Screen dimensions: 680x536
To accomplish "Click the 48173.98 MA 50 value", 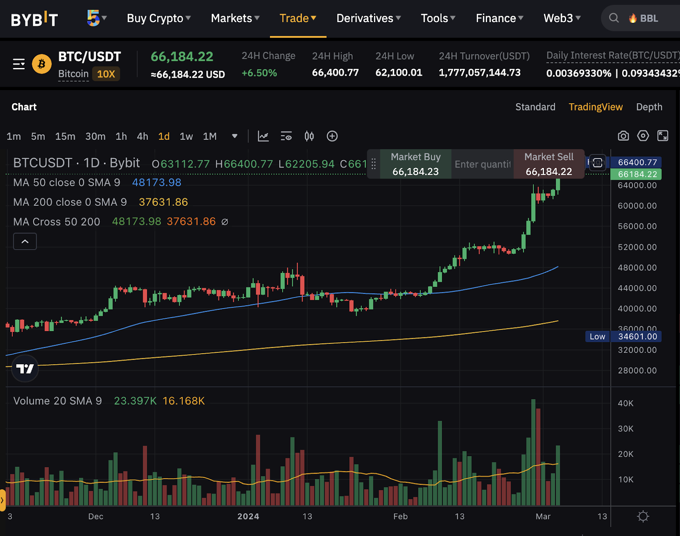I will pos(156,183).
